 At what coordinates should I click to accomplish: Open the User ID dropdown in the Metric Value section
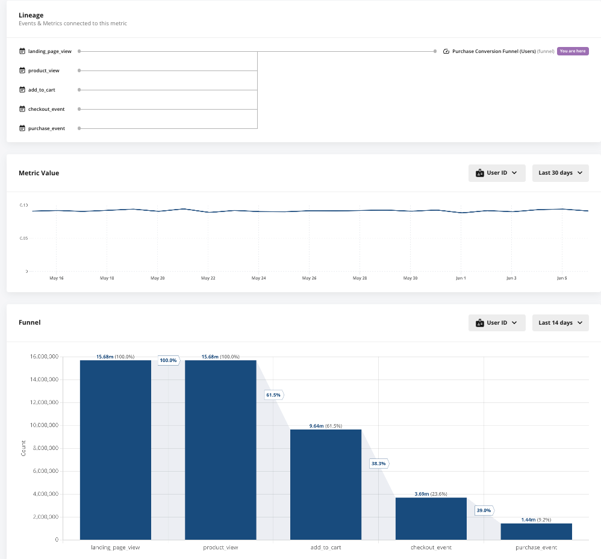coord(497,173)
